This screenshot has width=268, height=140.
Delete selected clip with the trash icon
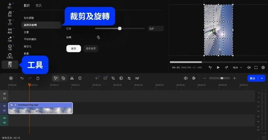click(38, 78)
